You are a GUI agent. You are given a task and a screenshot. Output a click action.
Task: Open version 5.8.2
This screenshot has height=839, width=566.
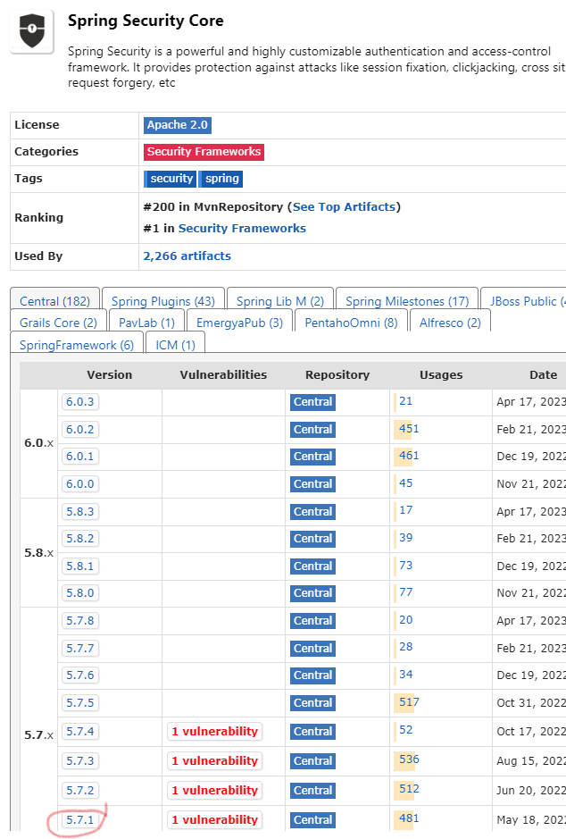click(x=80, y=539)
